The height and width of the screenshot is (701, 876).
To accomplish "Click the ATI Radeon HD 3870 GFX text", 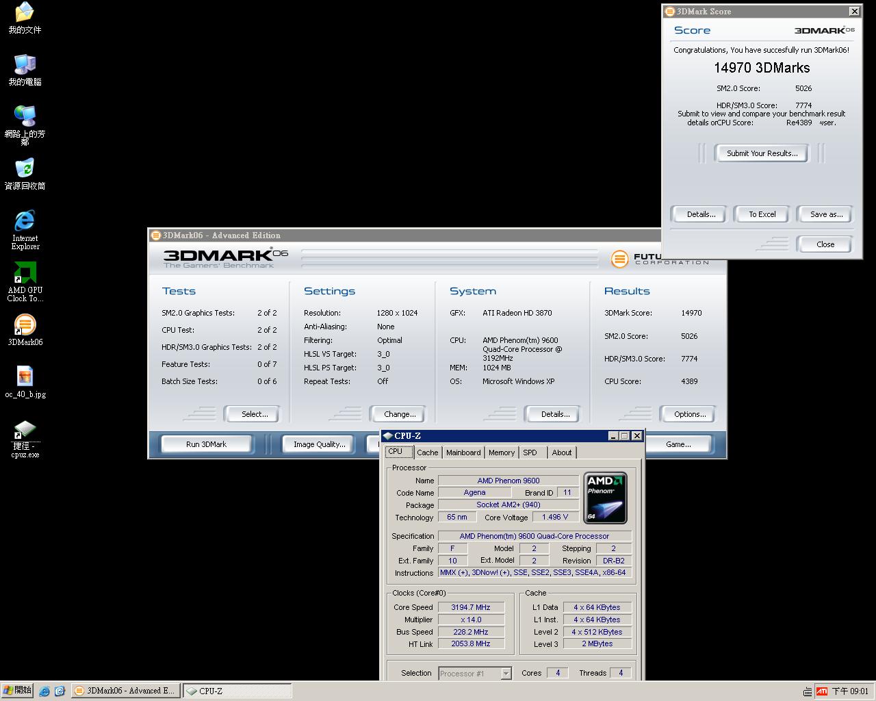I will [x=517, y=313].
